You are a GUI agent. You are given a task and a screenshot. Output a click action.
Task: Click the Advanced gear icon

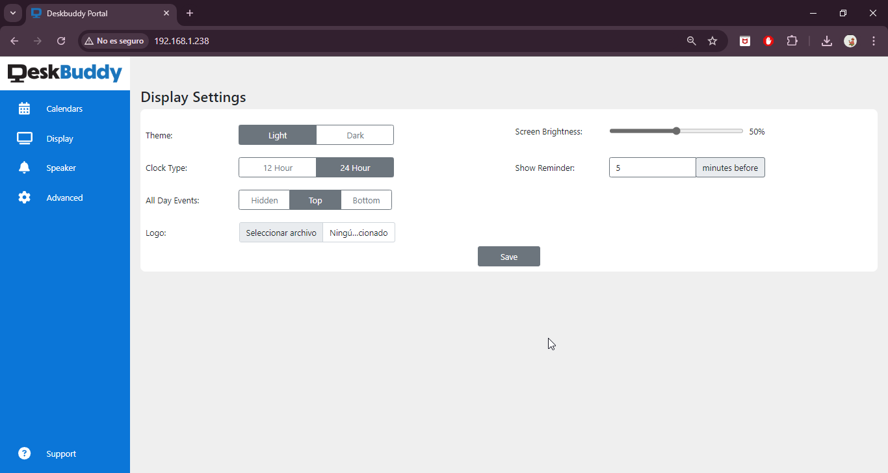coord(24,198)
